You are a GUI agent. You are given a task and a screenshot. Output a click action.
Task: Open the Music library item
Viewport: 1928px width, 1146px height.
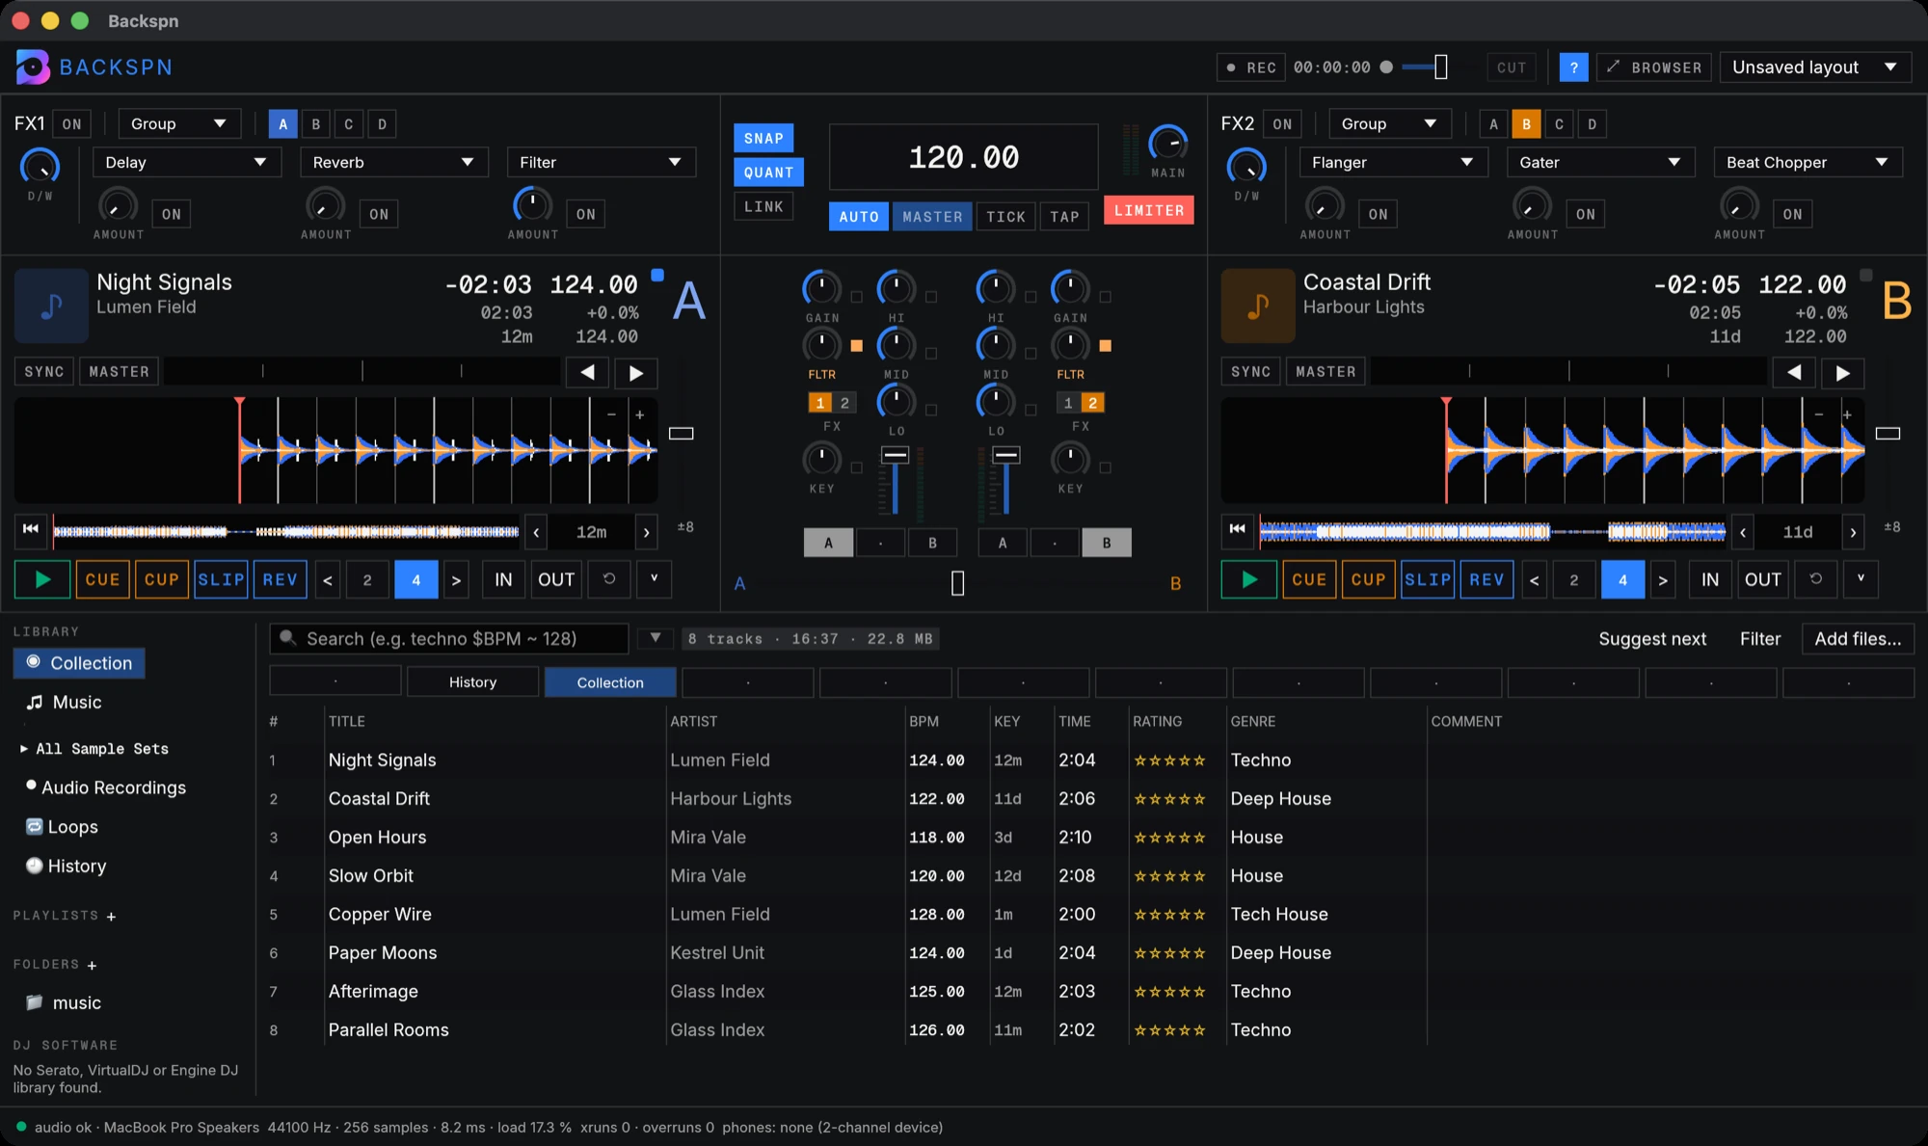tap(77, 703)
